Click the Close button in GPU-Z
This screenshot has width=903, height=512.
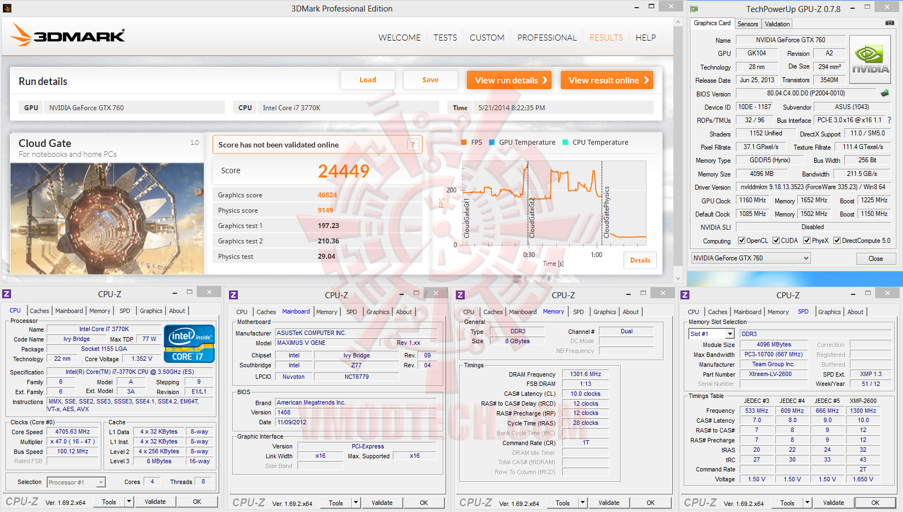(x=876, y=259)
